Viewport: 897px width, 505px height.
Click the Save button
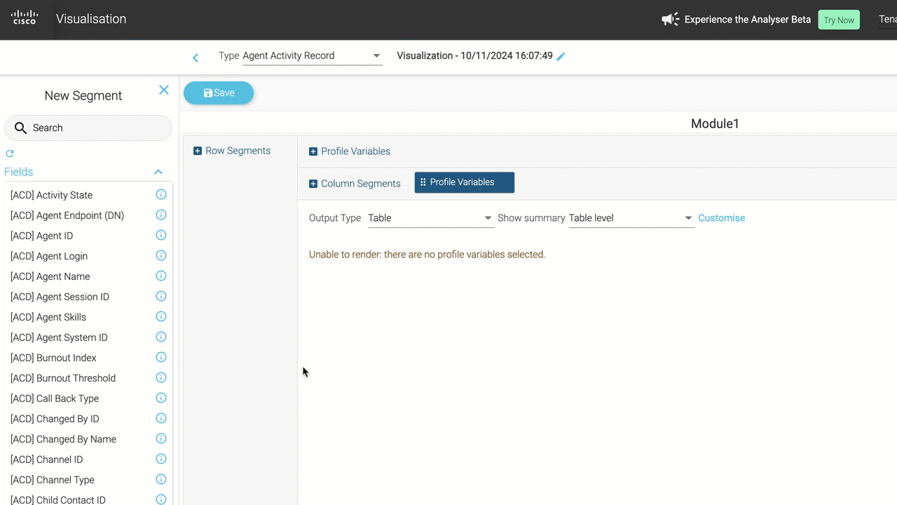[x=219, y=93]
